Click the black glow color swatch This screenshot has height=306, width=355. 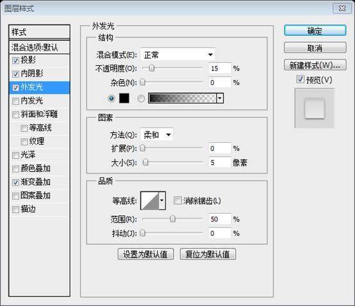(124, 98)
